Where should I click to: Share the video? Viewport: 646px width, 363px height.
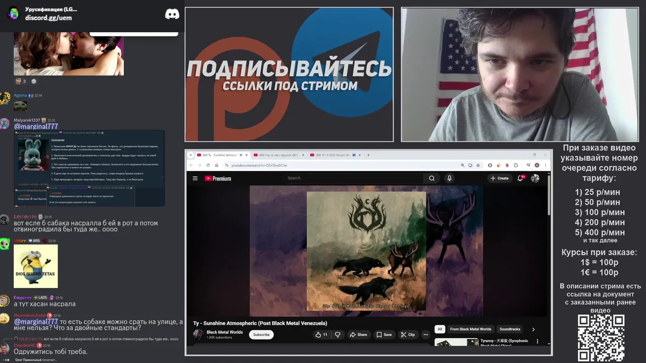tap(358, 334)
